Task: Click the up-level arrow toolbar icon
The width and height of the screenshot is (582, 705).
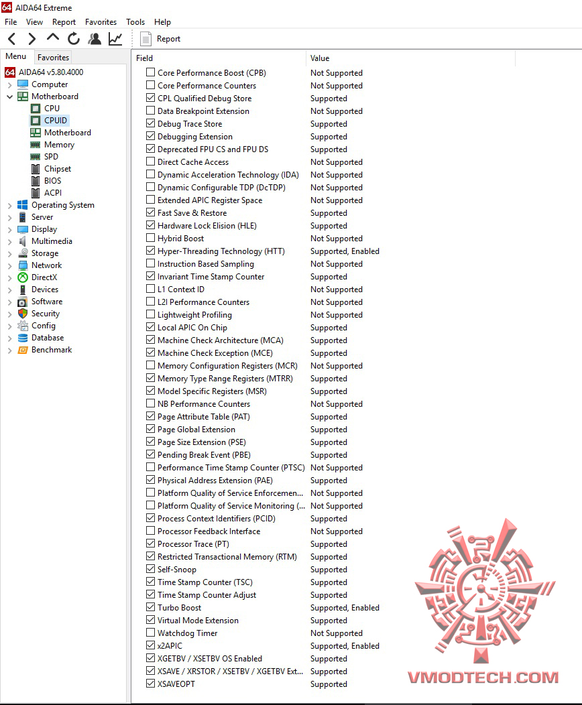Action: pyautogui.click(x=52, y=38)
